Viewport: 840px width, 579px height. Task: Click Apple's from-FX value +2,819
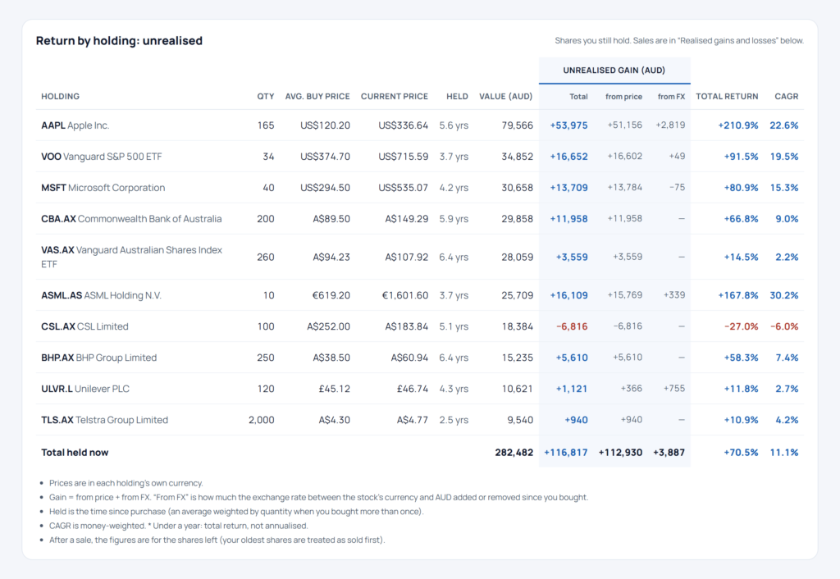coord(670,125)
